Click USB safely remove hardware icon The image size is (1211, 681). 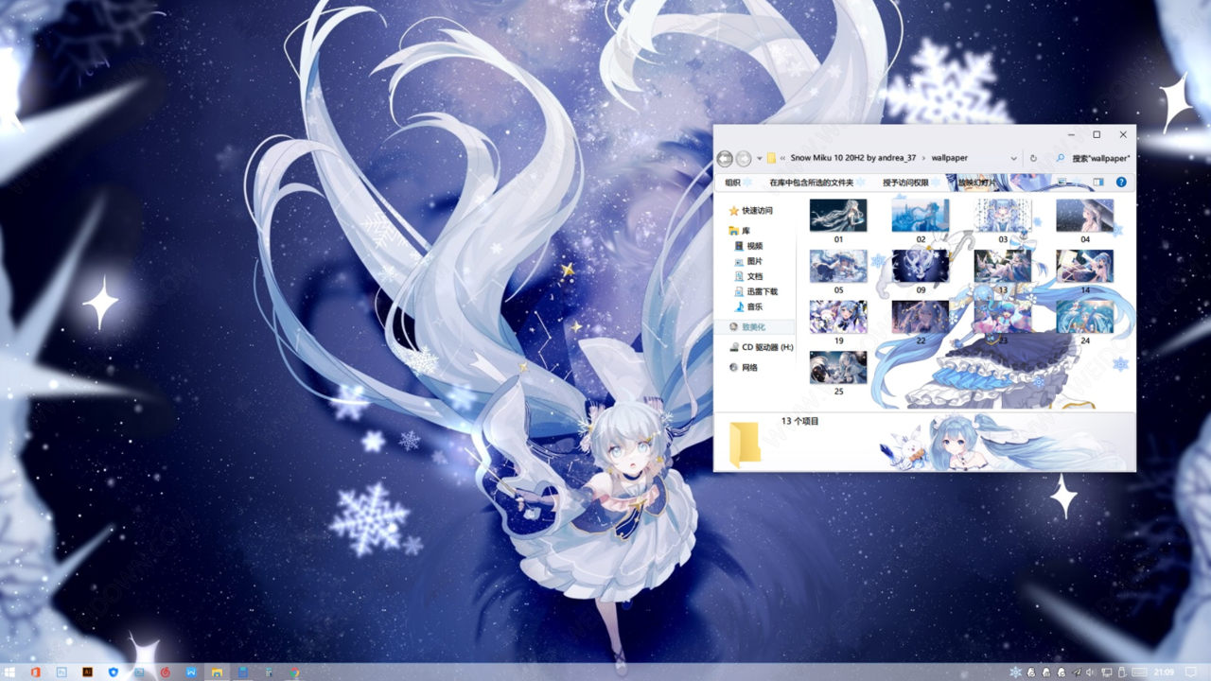1122,672
